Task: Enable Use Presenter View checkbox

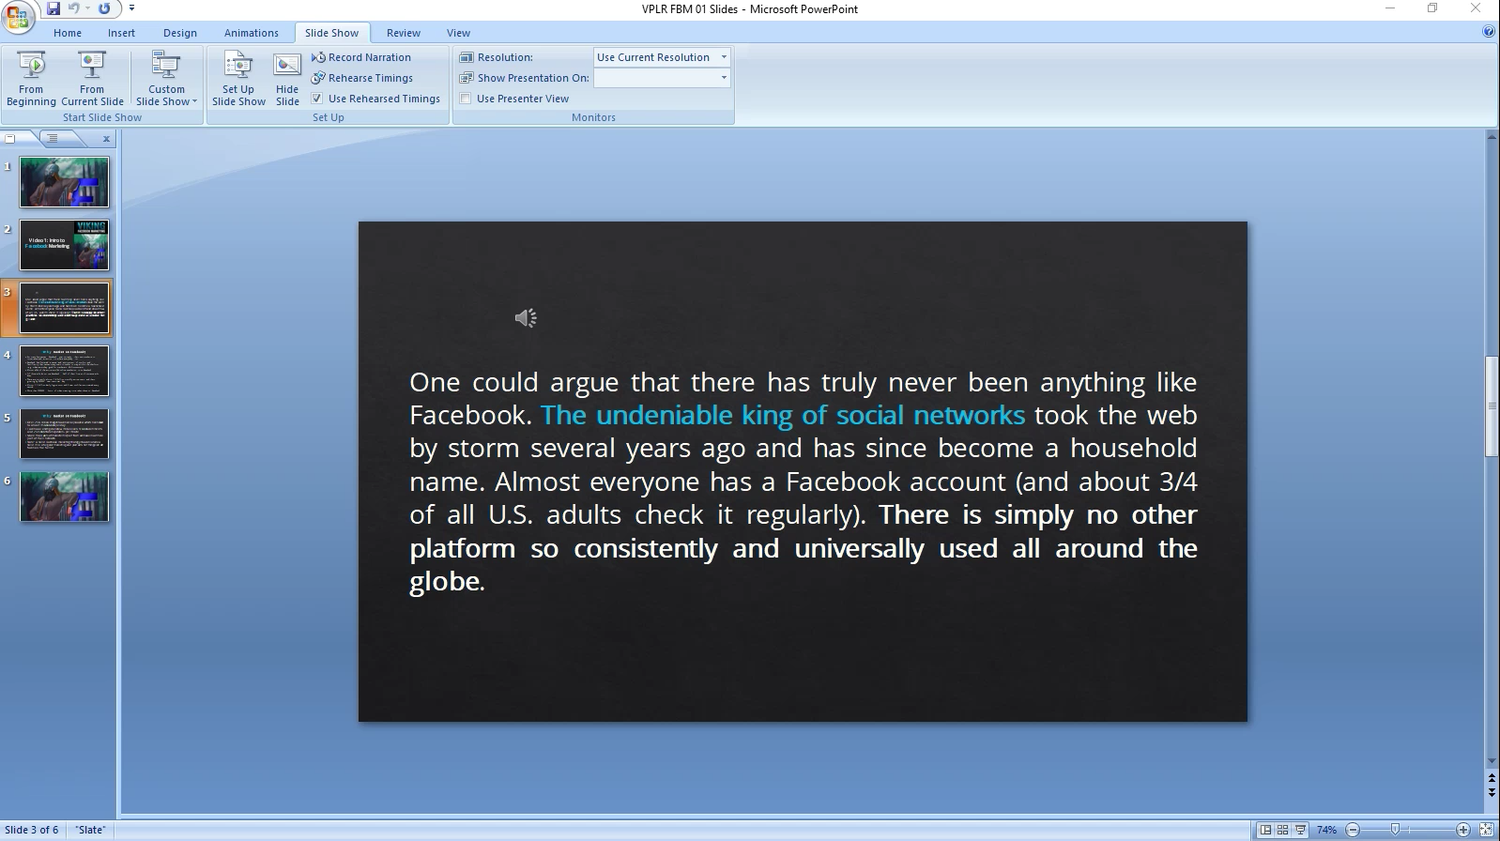Action: coord(466,99)
